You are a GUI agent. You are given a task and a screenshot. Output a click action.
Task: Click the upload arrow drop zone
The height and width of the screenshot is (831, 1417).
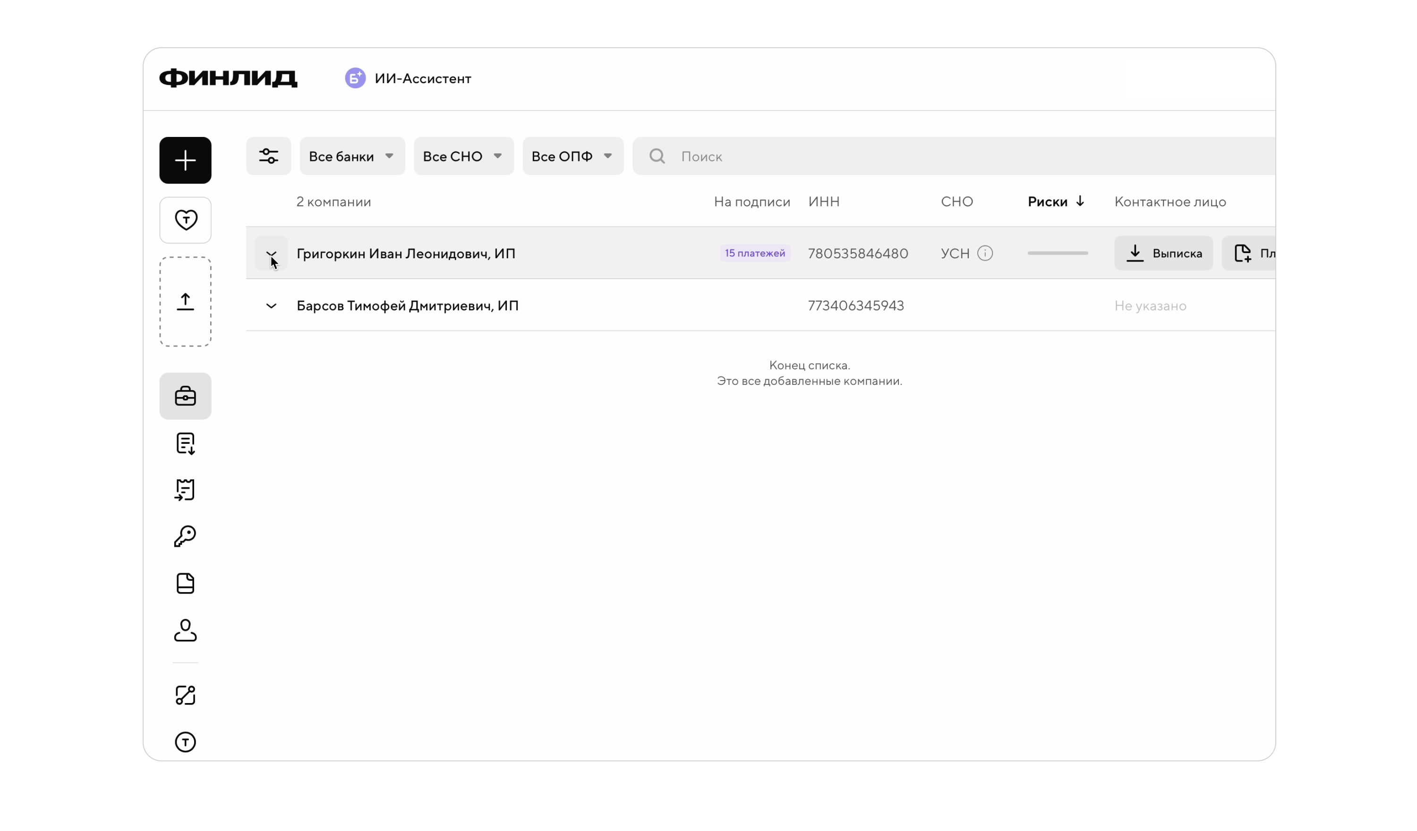(185, 302)
